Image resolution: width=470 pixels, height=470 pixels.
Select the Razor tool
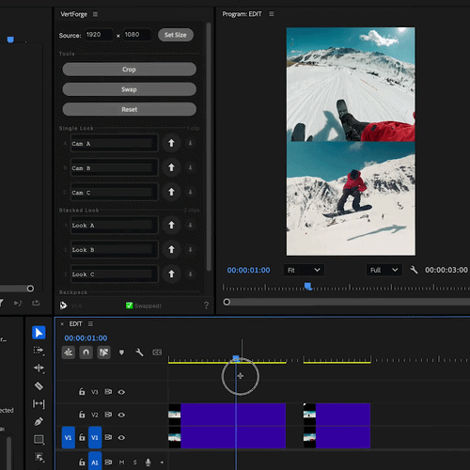[39, 385]
